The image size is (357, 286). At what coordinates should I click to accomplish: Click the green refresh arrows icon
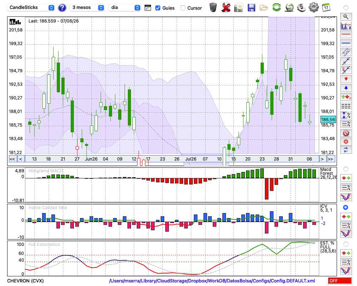click(276, 8)
